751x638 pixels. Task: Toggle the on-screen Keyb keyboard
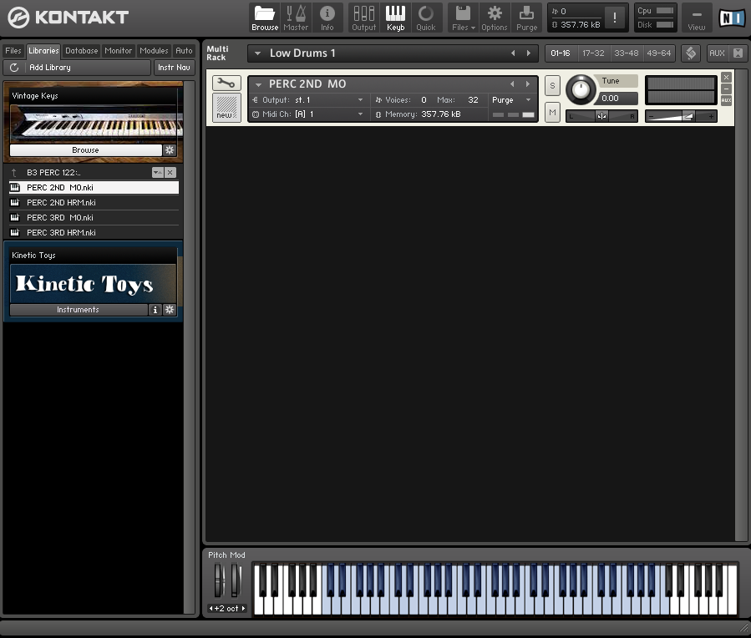tap(396, 18)
